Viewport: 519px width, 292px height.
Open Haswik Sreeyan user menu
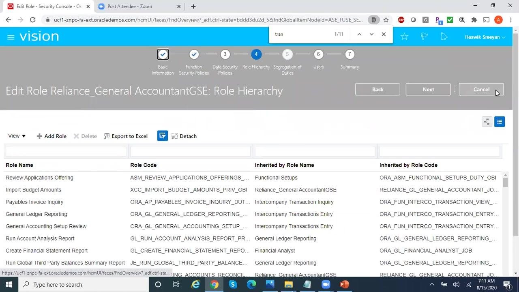coord(485,37)
